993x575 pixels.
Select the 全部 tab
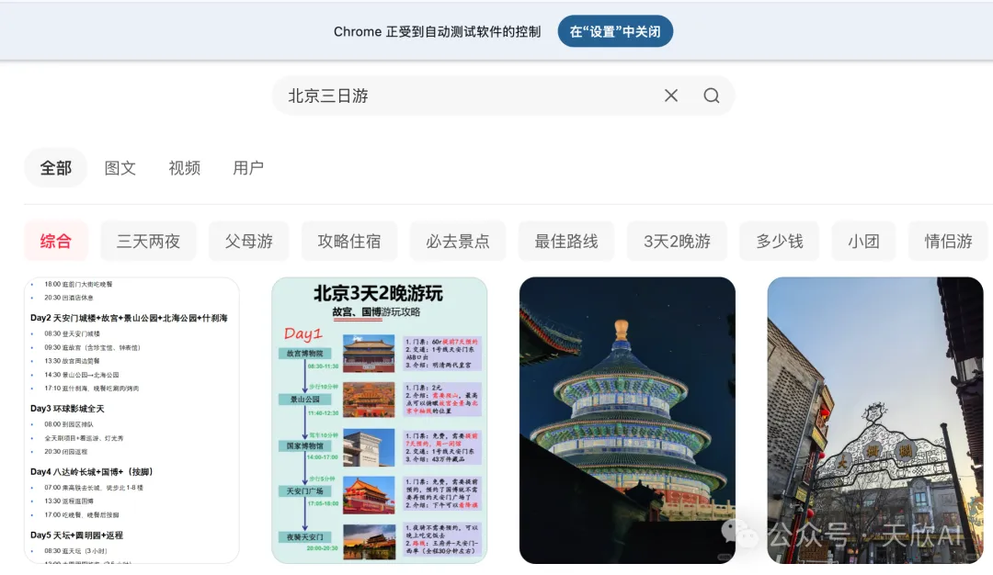[x=56, y=167]
